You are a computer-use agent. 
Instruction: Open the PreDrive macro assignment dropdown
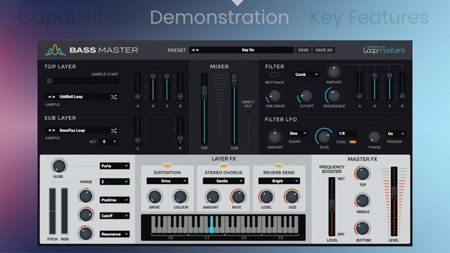point(115,200)
